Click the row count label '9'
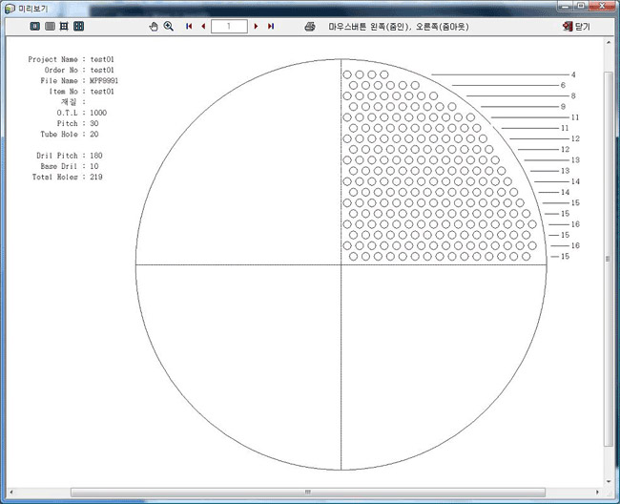 [563, 106]
